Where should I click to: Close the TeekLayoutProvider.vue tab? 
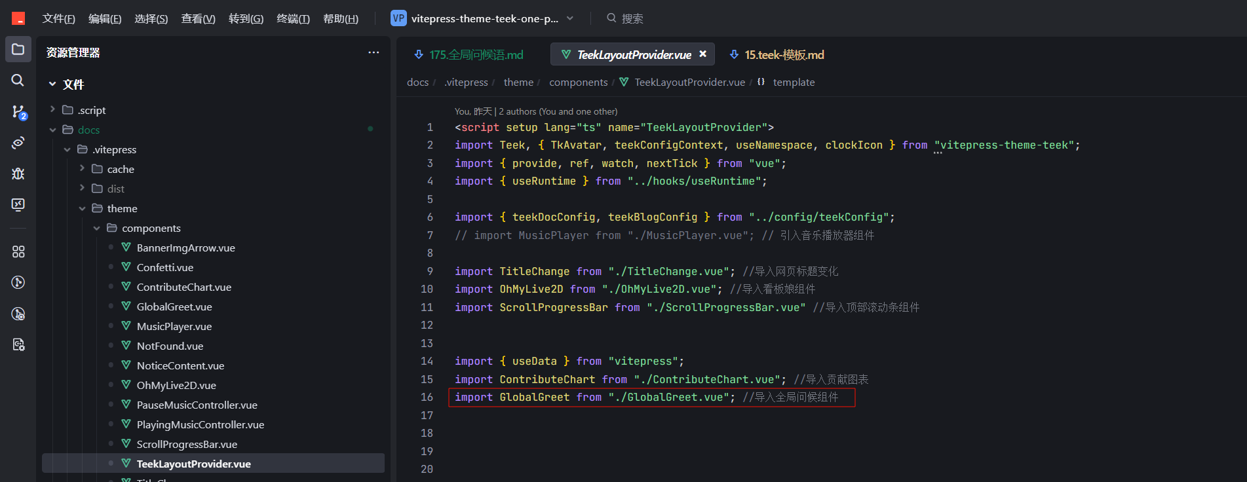point(703,54)
